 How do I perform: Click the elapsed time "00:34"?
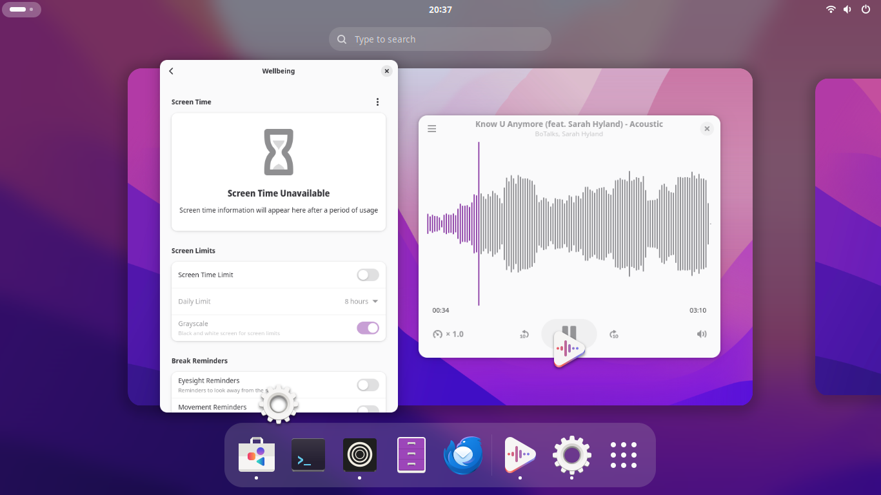click(x=440, y=310)
